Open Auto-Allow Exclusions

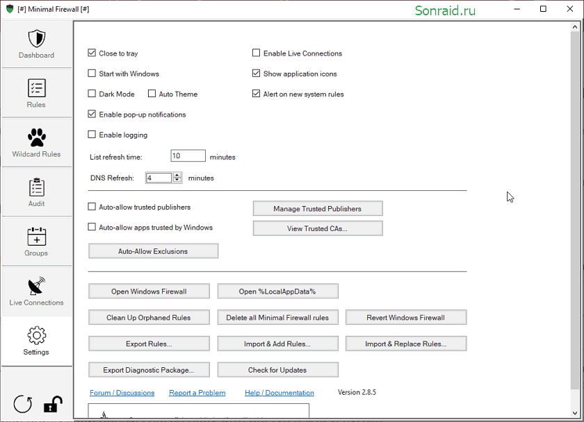coord(153,251)
